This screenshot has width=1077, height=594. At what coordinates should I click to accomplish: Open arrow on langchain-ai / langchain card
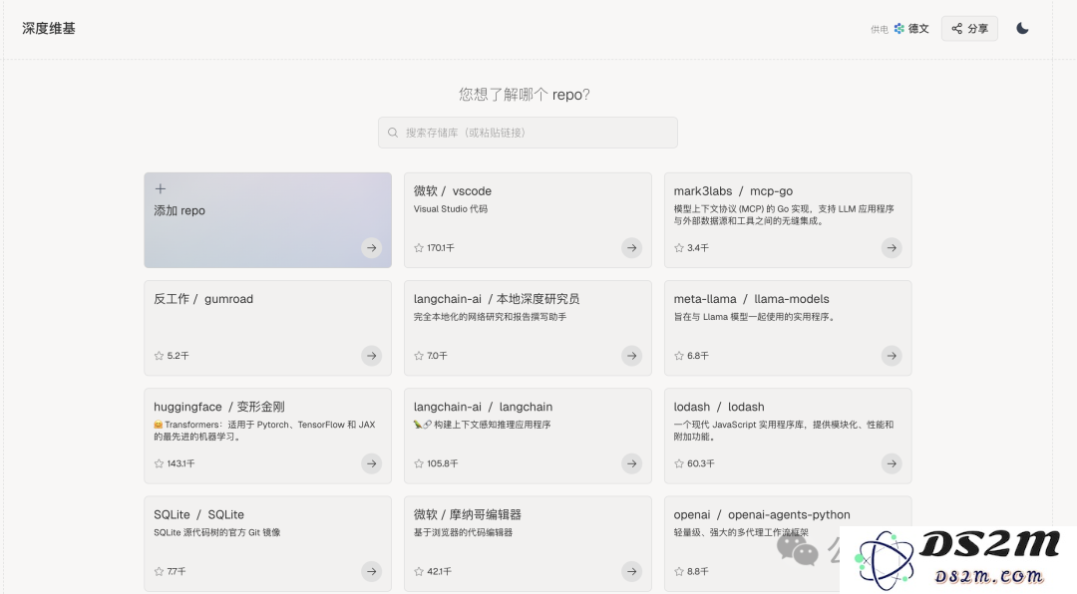point(631,463)
